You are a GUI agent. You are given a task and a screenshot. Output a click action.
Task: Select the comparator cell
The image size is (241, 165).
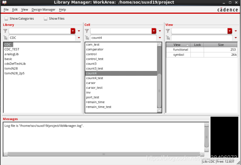pyautogui.click(x=95, y=49)
